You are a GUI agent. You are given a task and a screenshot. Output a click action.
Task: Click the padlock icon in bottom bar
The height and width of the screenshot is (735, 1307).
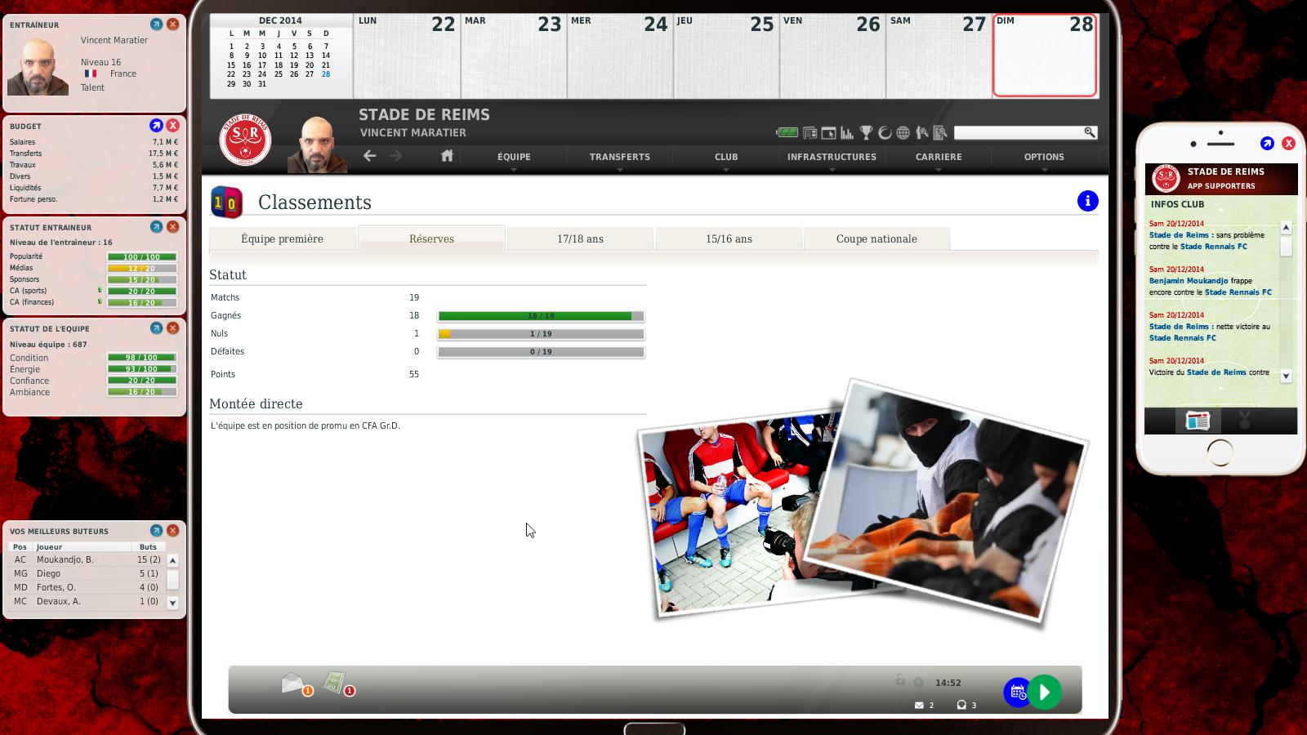coord(899,679)
